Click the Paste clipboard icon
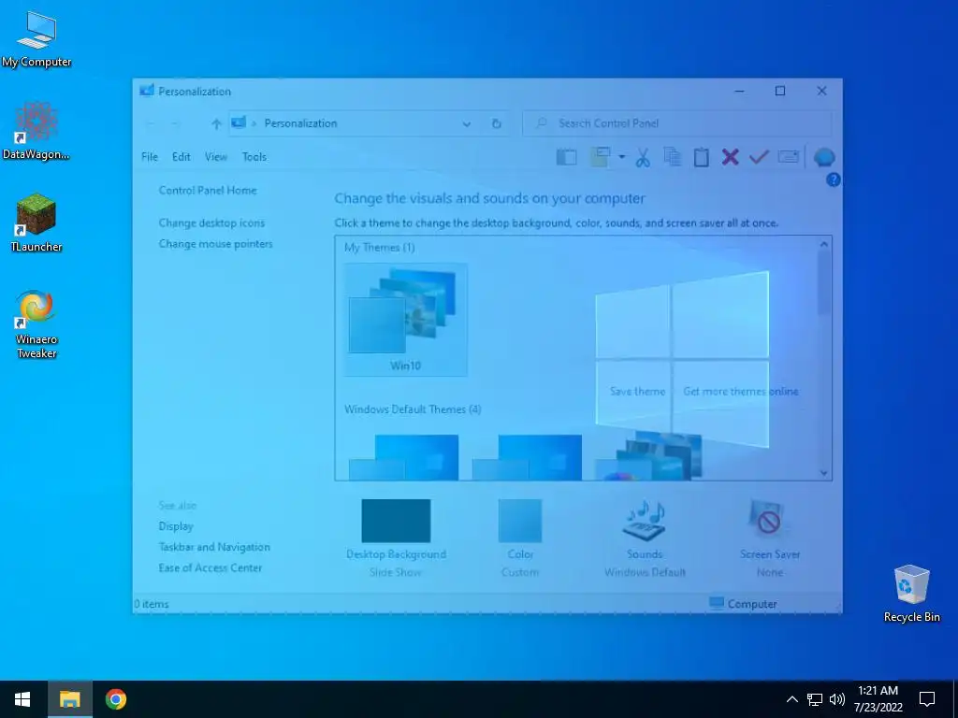Image resolution: width=958 pixels, height=718 pixels. [702, 157]
